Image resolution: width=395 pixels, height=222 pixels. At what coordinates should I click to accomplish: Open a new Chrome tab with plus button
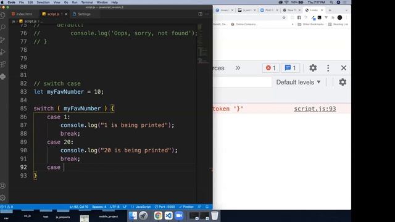point(330,10)
